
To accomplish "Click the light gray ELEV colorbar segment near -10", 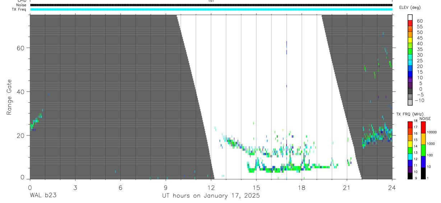I will (x=410, y=102).
